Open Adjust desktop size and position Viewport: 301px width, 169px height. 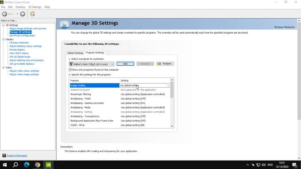(26, 60)
